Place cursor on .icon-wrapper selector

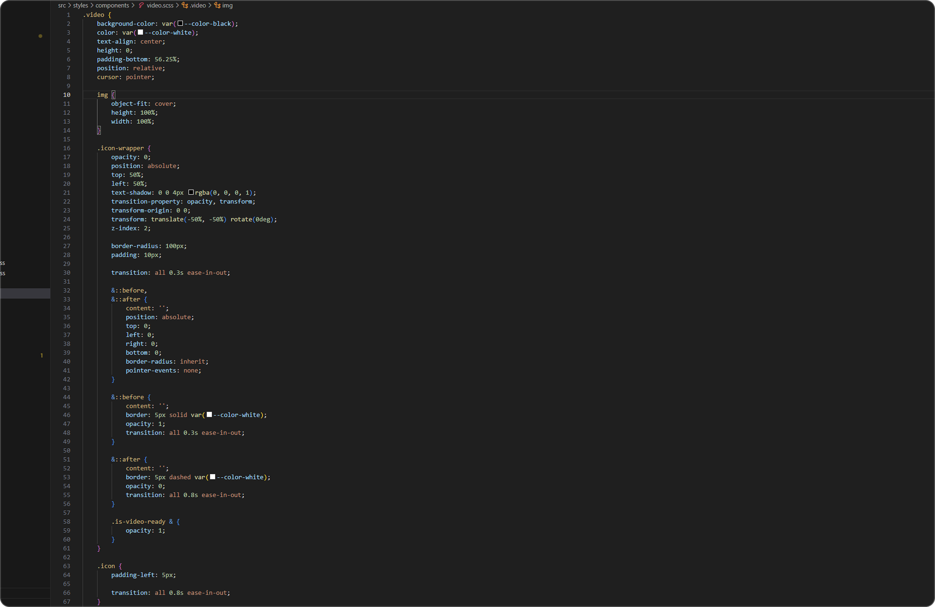[x=121, y=148]
